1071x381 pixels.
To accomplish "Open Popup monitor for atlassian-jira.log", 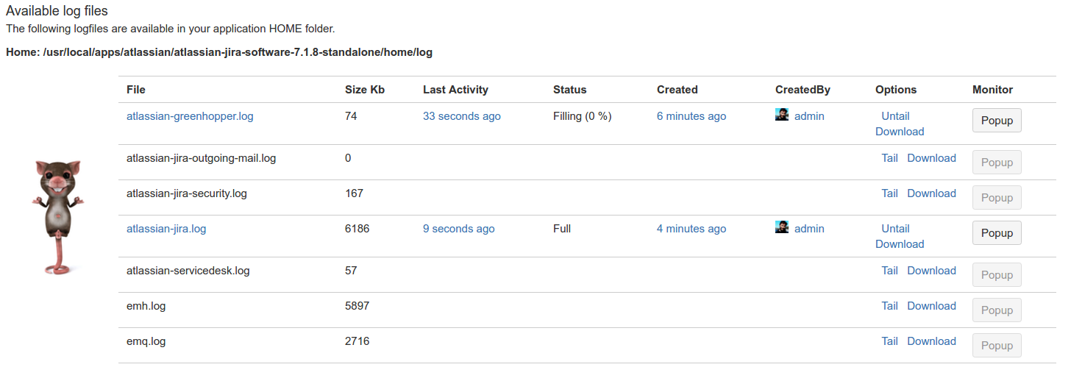I will (997, 233).
